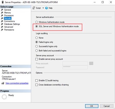Click wrench icon next to General page
The height and width of the screenshot is (109, 115).
point(2,10)
